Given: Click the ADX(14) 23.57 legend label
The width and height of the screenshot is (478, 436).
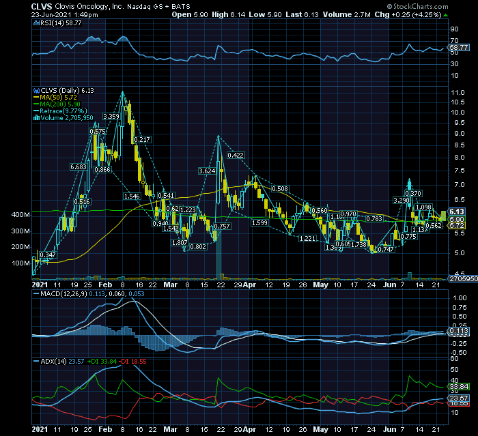Looking at the screenshot, I should tap(62, 362).
